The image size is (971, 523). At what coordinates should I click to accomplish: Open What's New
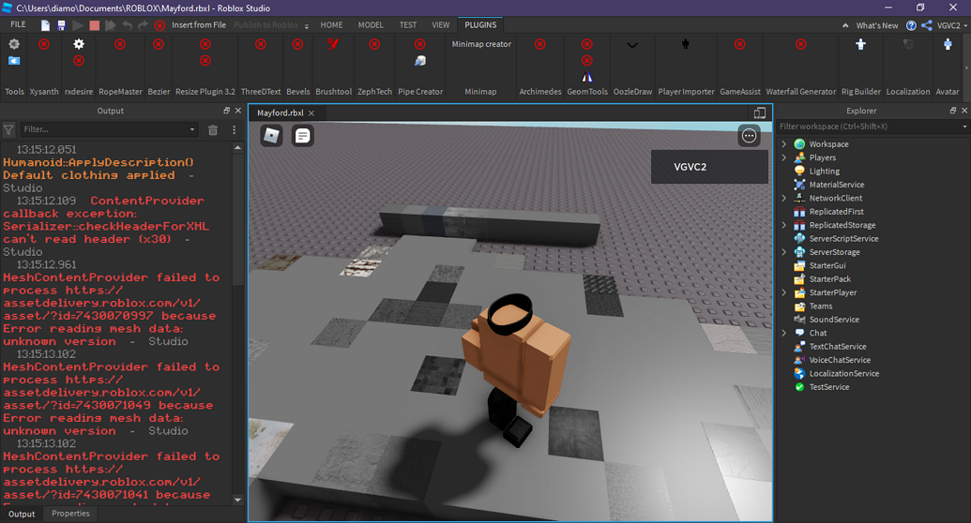click(x=877, y=25)
